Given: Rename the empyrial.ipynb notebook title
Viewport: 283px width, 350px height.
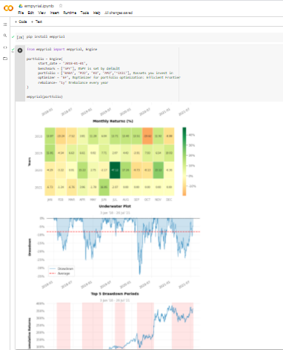Looking at the screenshot, I should (x=39, y=6).
